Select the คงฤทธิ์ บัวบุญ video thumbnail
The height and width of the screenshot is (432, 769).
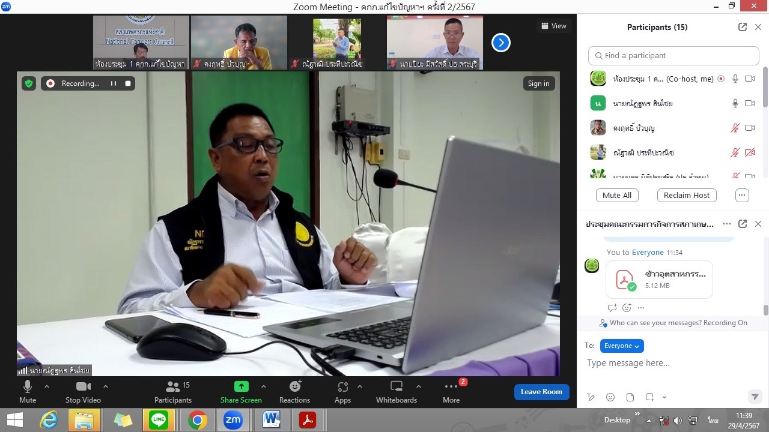point(239,43)
